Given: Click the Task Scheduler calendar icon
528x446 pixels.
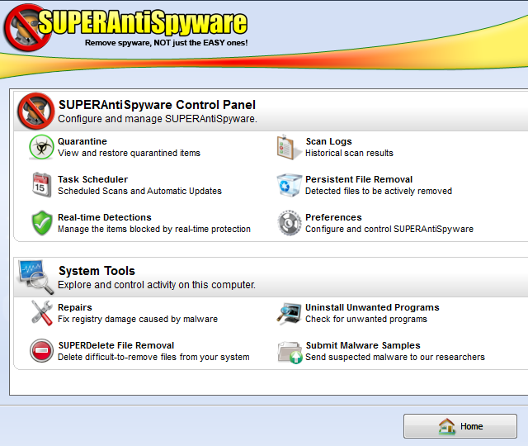Looking at the screenshot, I should tap(41, 184).
